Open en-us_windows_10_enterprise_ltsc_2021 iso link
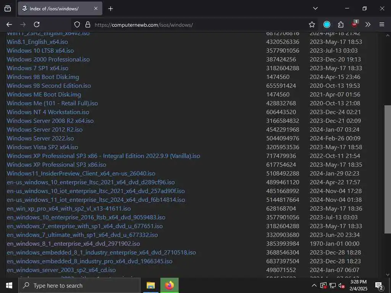Screen dimensions: 391x293 [x=91, y=182]
